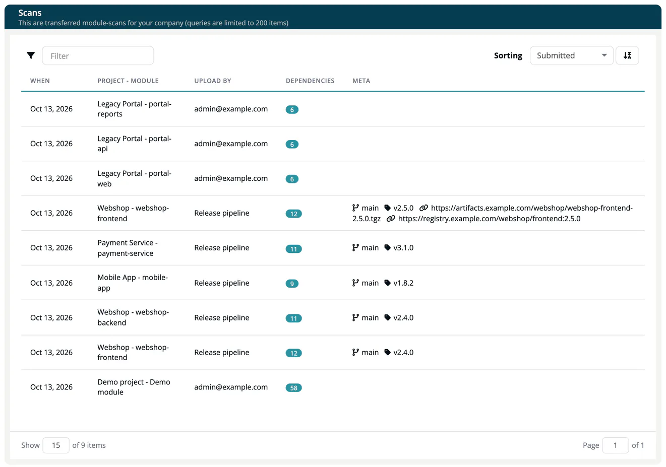Click the v2.5.0 tag text
Image resolution: width=666 pixels, height=467 pixels.
pos(403,208)
